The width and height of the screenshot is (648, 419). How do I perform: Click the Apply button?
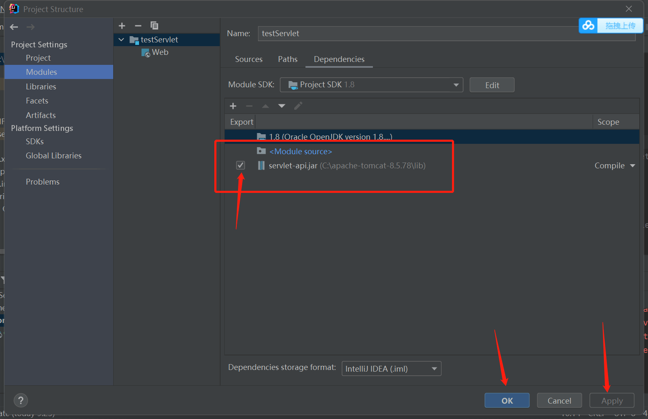tap(612, 401)
